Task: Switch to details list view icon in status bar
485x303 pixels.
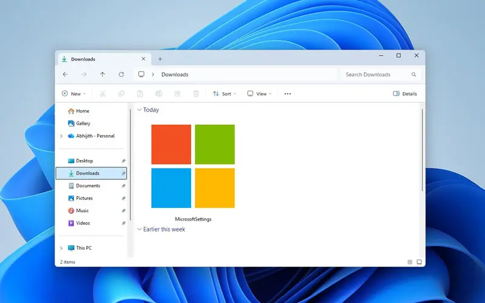Action: [x=410, y=262]
